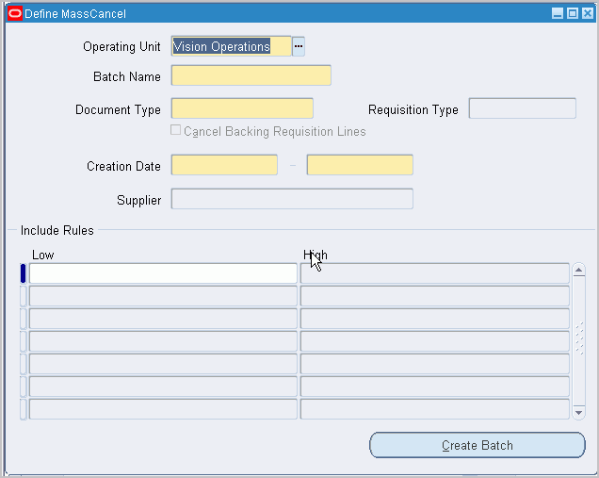Open the Operating Unit list of values
Viewport: 599px width, 478px height.
click(299, 46)
